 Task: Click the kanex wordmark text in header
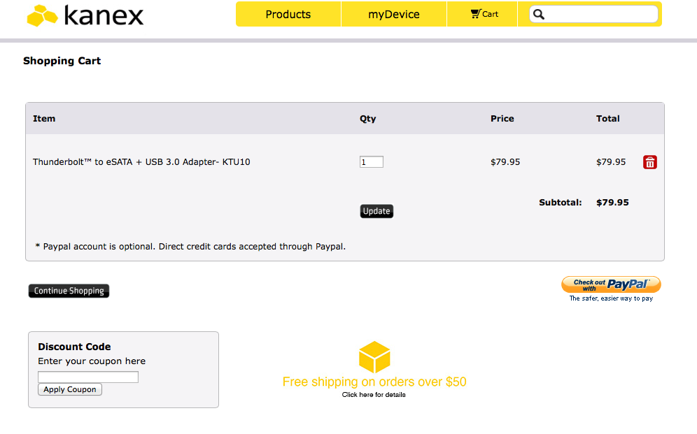point(104,15)
